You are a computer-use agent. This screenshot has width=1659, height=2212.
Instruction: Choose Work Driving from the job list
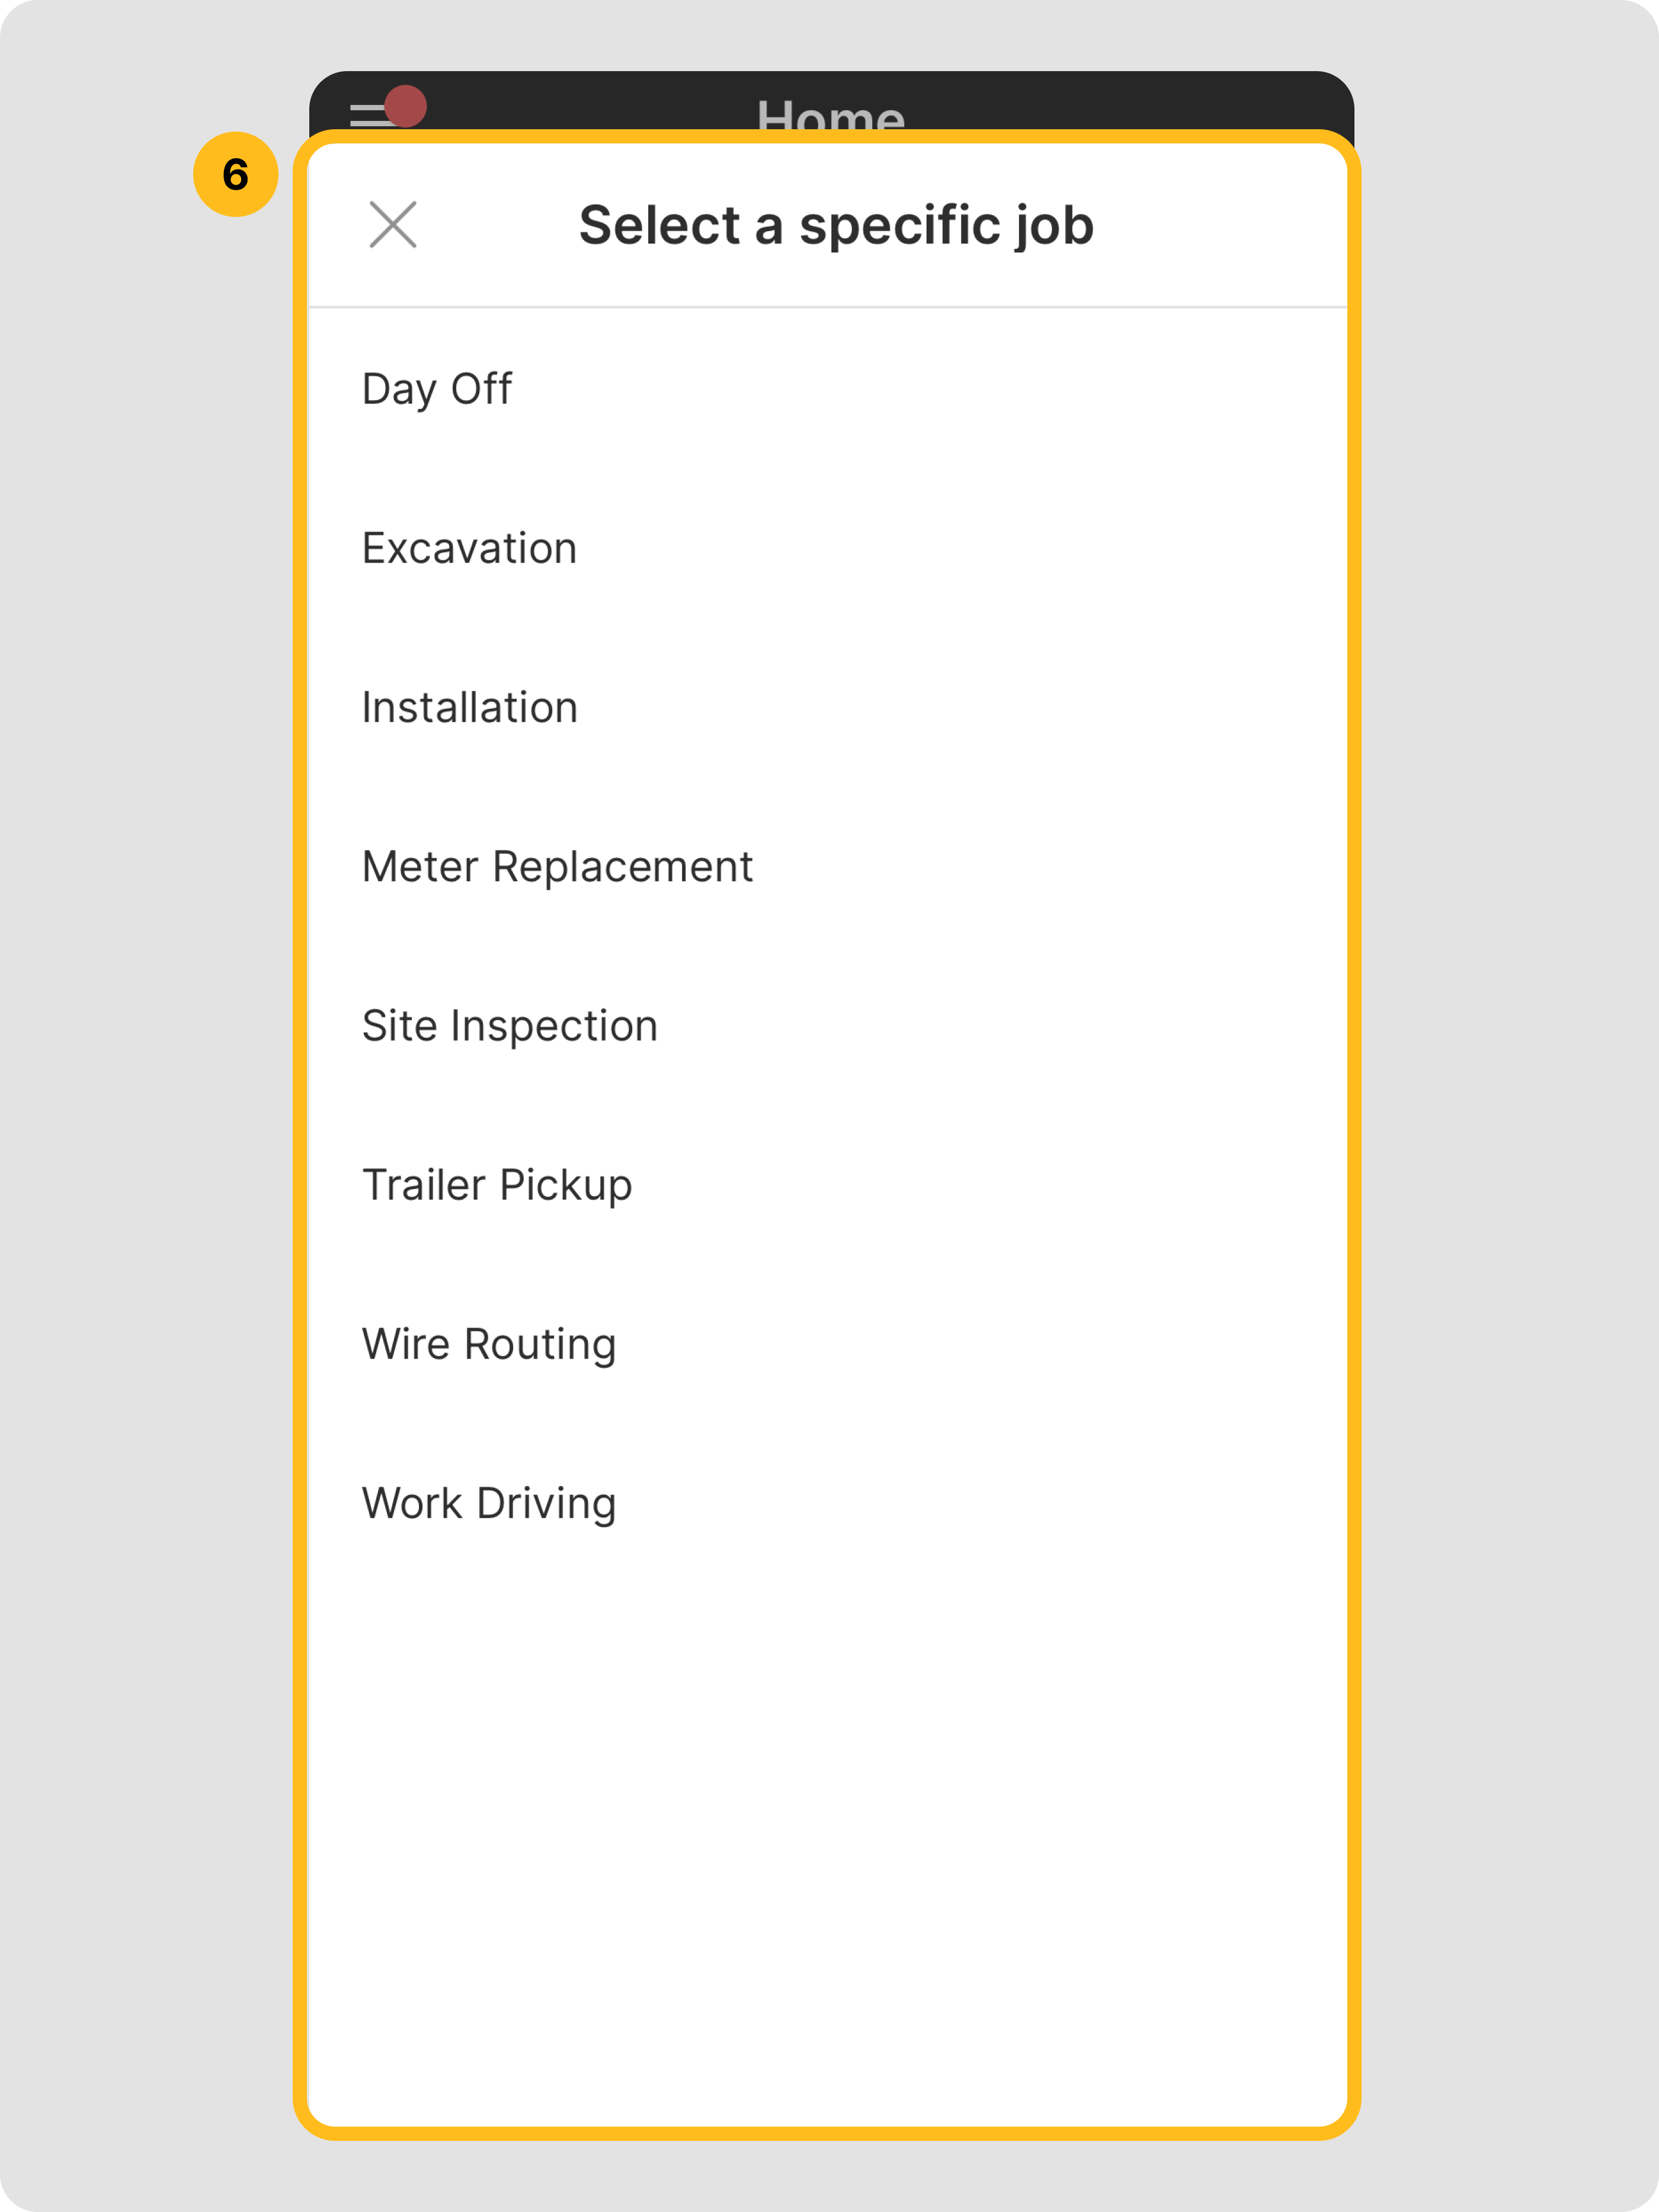click(x=489, y=1502)
